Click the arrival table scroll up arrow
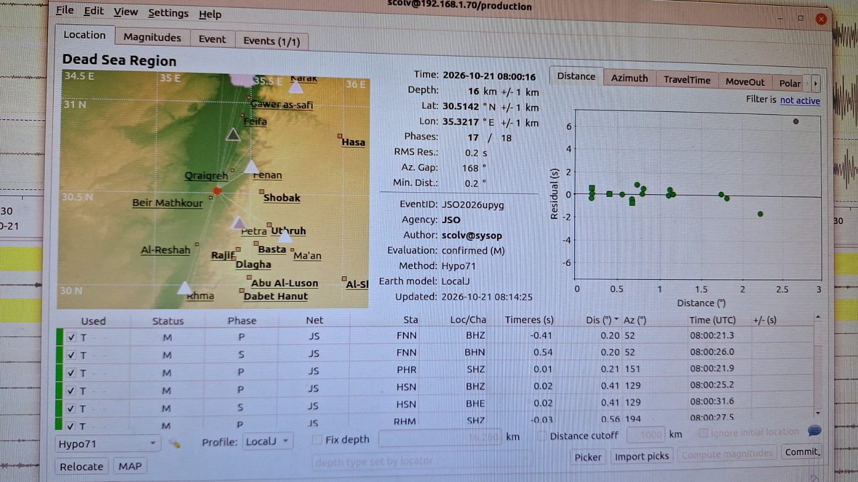858x482 pixels. coord(818,318)
